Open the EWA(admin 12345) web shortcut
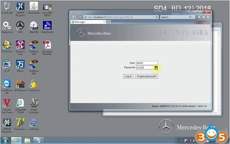The width and height of the screenshot is (230, 144). pyautogui.click(x=20, y=106)
